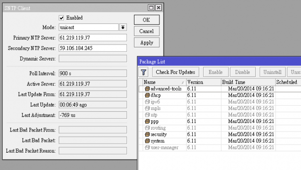Click the Last Bad Packet From field
Viewport: 301px width, 170px height.
tap(93, 130)
